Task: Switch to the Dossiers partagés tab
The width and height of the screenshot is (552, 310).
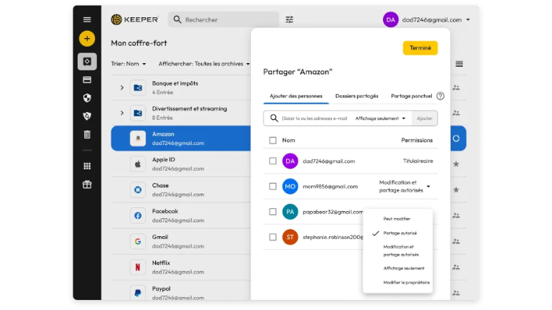Action: (356, 96)
